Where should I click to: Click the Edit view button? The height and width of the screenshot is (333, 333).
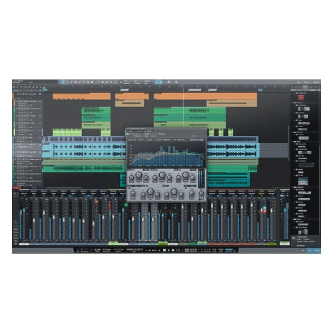click(x=303, y=250)
